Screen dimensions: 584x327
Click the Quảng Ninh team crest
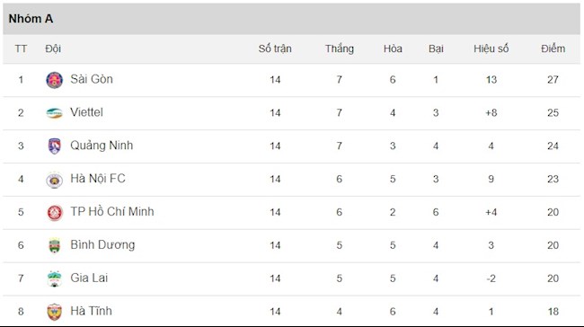(55, 146)
